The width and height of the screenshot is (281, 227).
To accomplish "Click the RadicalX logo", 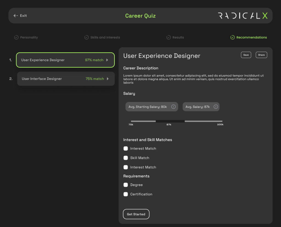I will (243, 16).
